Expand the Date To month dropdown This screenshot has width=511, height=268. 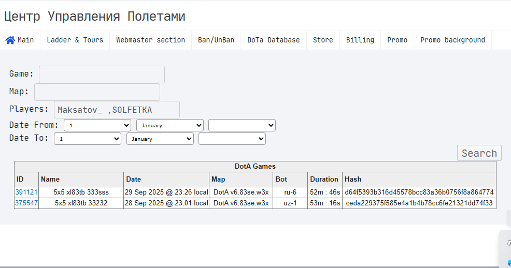coord(160,139)
